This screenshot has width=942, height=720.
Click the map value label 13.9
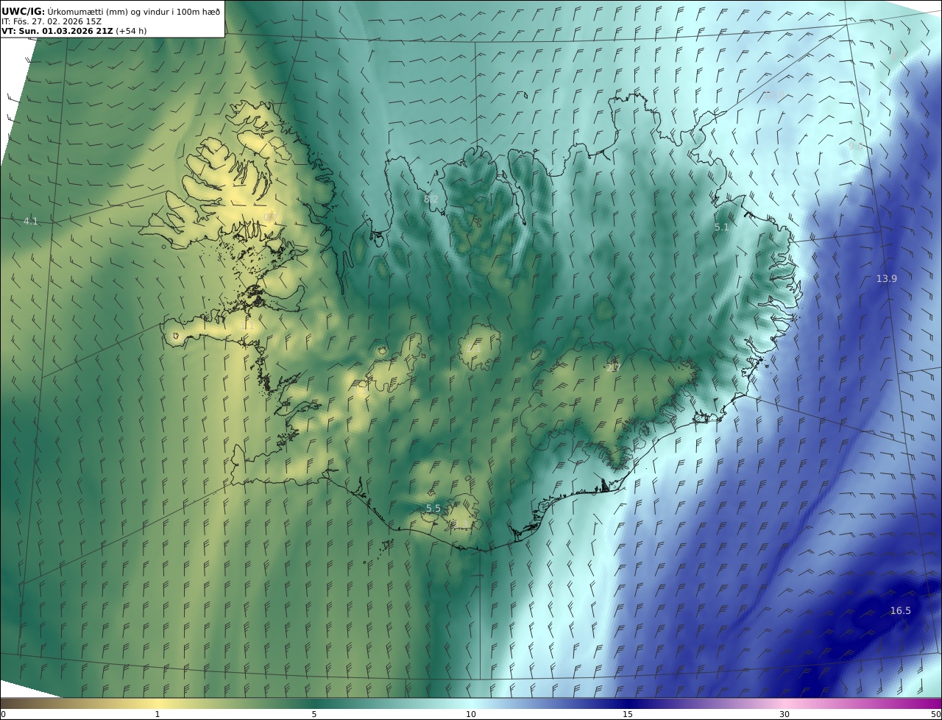pos(887,278)
